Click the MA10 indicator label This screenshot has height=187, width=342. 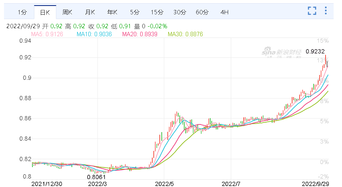94,34
